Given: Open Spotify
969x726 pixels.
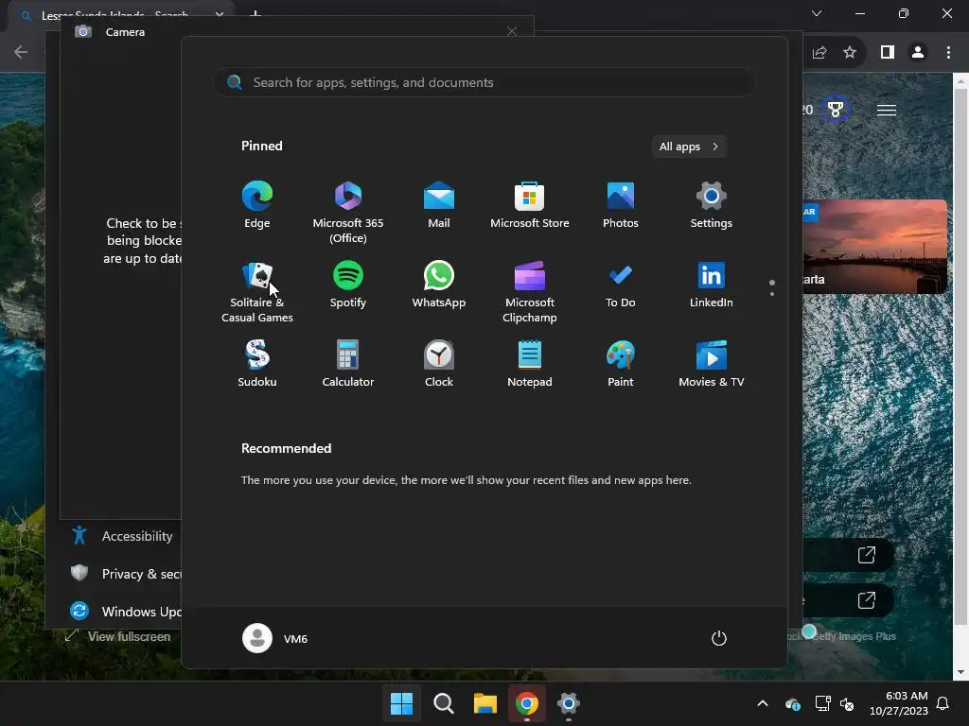Looking at the screenshot, I should (x=348, y=285).
